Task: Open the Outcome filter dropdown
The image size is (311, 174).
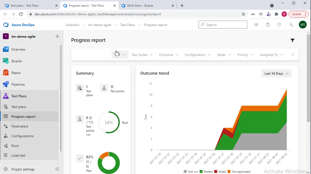Action: pyautogui.click(x=168, y=55)
